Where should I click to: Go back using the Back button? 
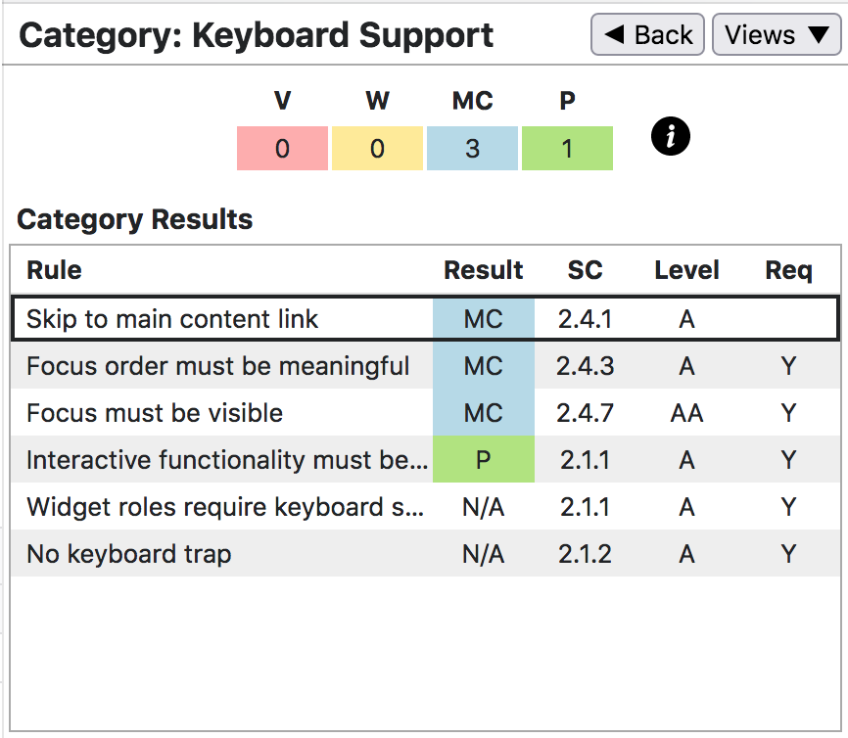tap(647, 35)
